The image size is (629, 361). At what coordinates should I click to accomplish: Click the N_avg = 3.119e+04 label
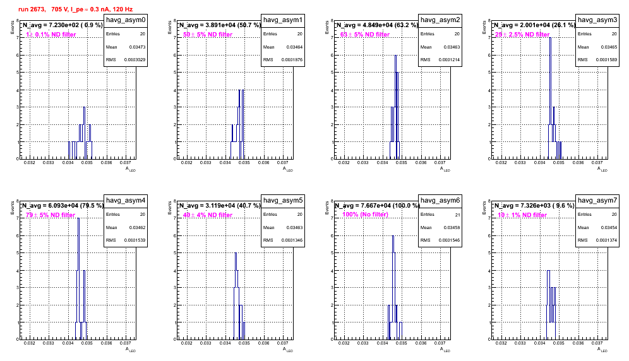coord(220,205)
